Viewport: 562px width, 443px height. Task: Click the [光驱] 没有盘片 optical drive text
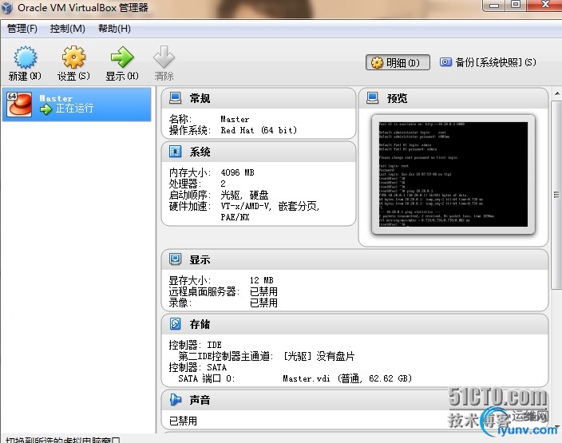pyautogui.click(x=319, y=356)
